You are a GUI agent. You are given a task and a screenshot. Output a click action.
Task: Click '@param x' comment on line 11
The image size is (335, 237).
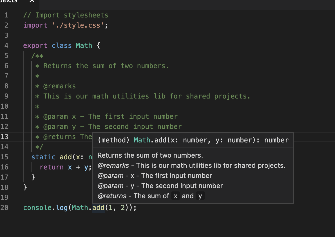tap(106, 117)
